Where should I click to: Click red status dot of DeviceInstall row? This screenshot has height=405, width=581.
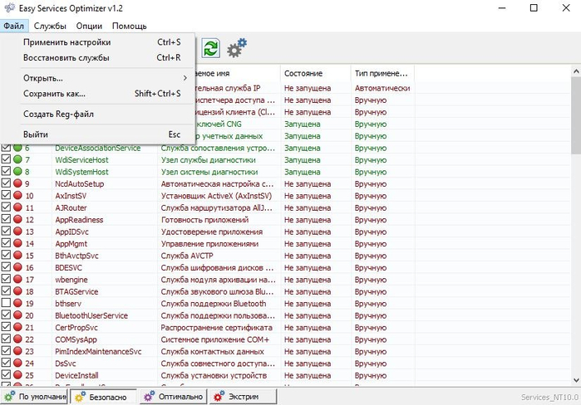coord(17,374)
